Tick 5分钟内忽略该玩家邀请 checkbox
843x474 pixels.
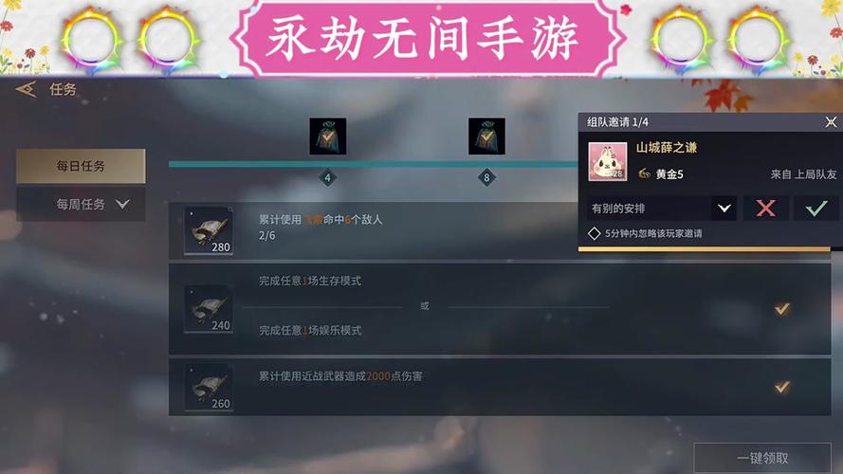point(594,233)
